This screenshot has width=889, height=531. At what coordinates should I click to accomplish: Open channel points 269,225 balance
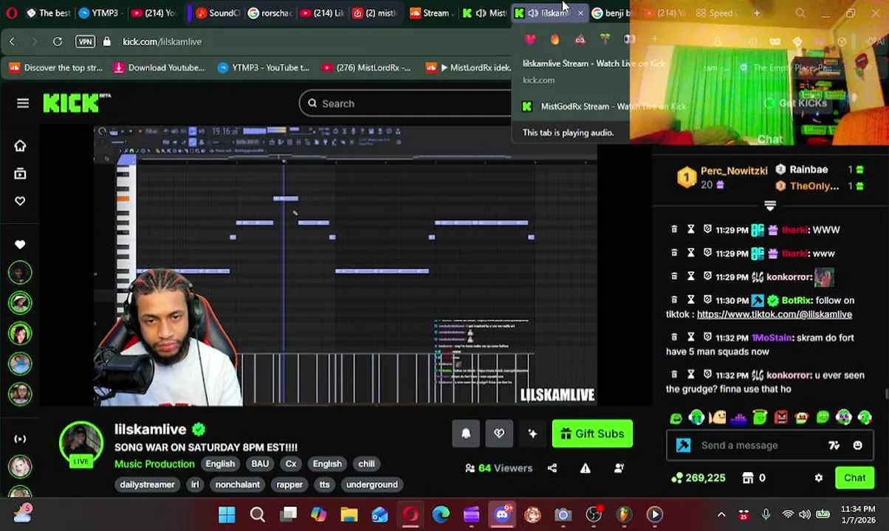698,478
